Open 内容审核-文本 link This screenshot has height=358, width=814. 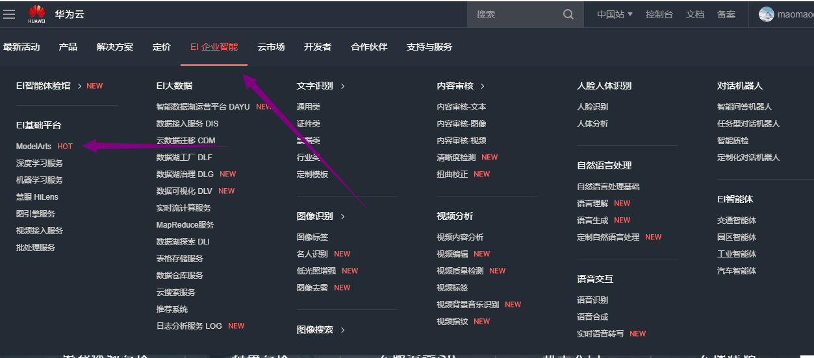[462, 106]
